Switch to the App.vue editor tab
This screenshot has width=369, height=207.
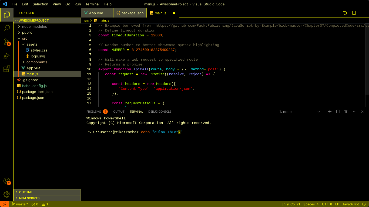97,13
